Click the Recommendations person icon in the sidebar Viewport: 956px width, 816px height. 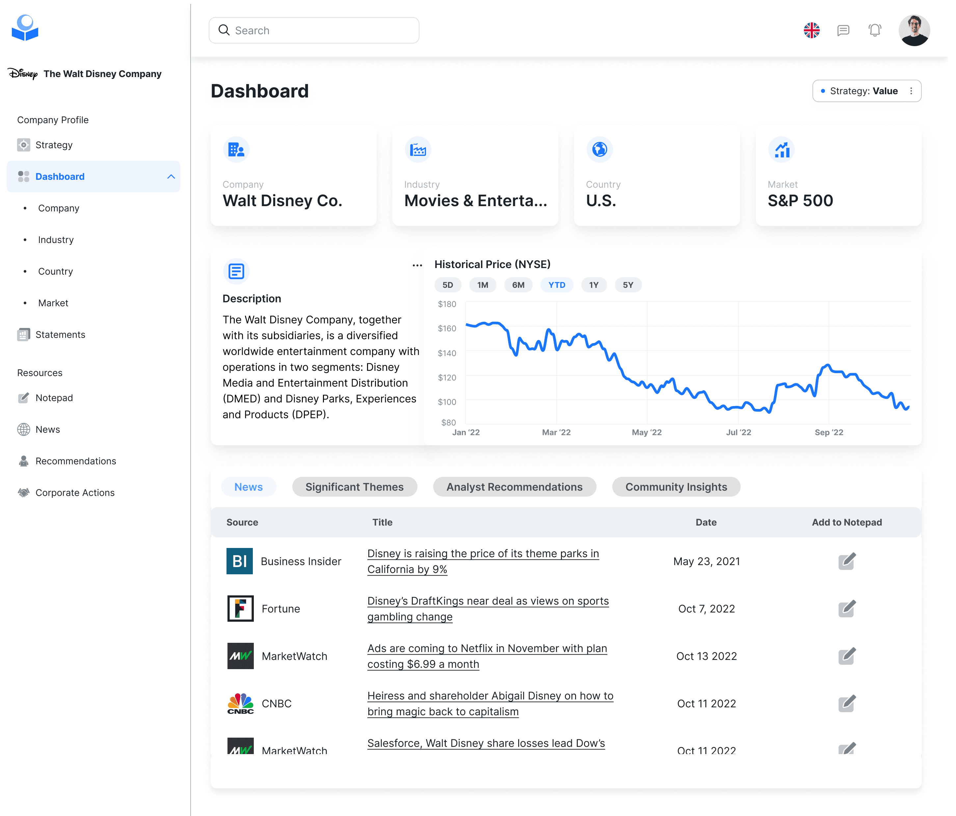point(23,461)
